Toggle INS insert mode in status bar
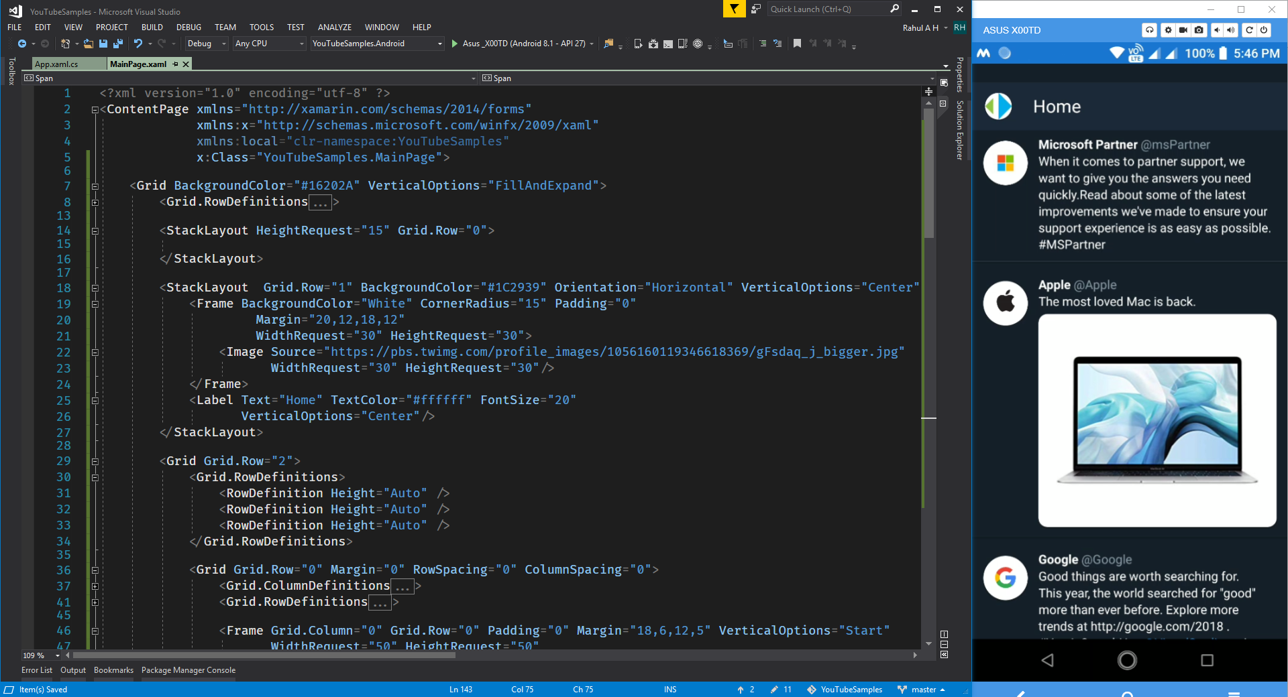Screen dimensions: 1288x697 point(670,690)
